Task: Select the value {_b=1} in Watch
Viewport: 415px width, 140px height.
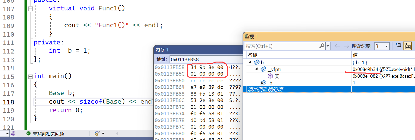Action: point(360,62)
